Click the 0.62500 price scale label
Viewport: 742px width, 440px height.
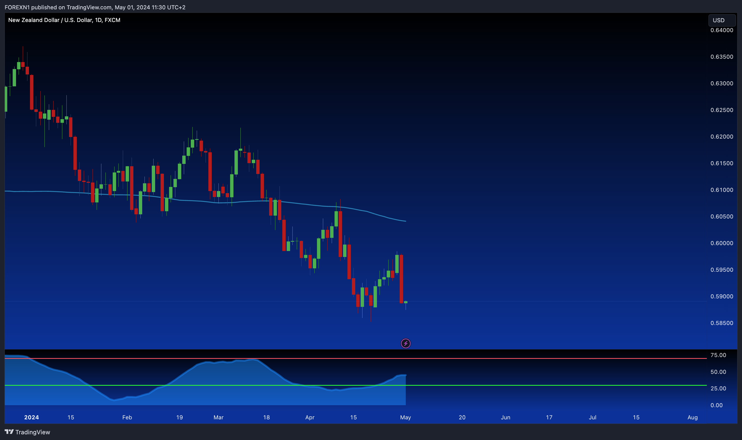722,110
